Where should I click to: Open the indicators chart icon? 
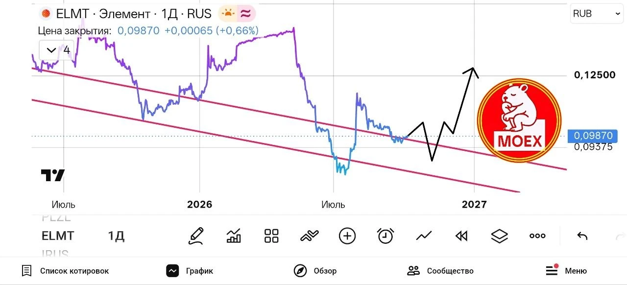(234, 236)
